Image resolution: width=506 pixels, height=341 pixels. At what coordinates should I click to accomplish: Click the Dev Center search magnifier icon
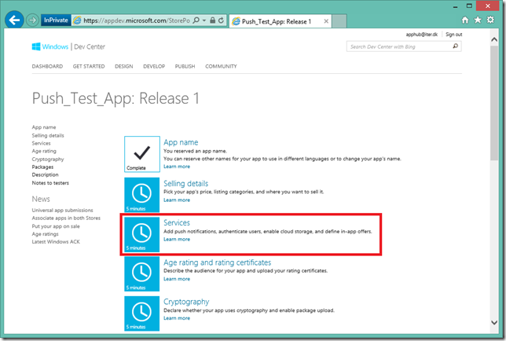456,46
